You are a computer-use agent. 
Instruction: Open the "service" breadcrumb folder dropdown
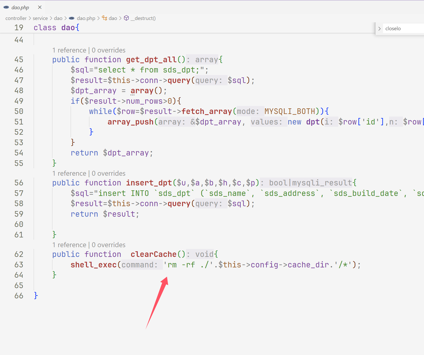[x=40, y=18]
